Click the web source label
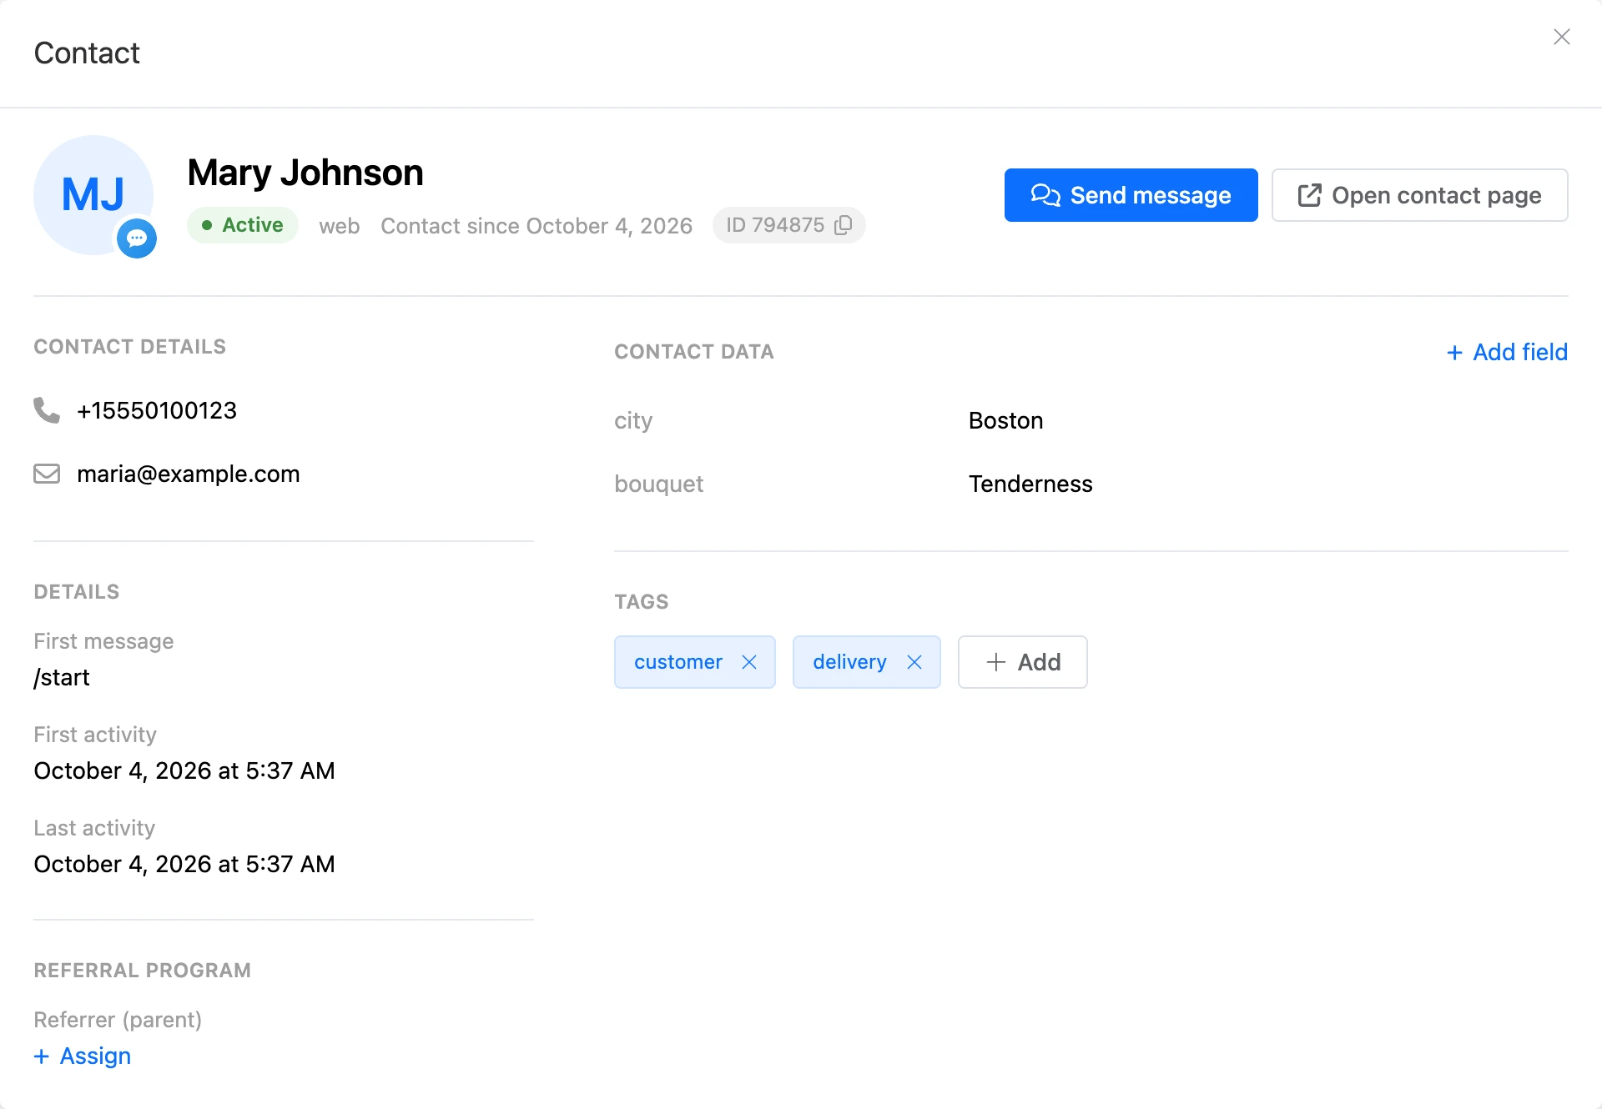Screen dimensions: 1602x1109 pos(340,226)
